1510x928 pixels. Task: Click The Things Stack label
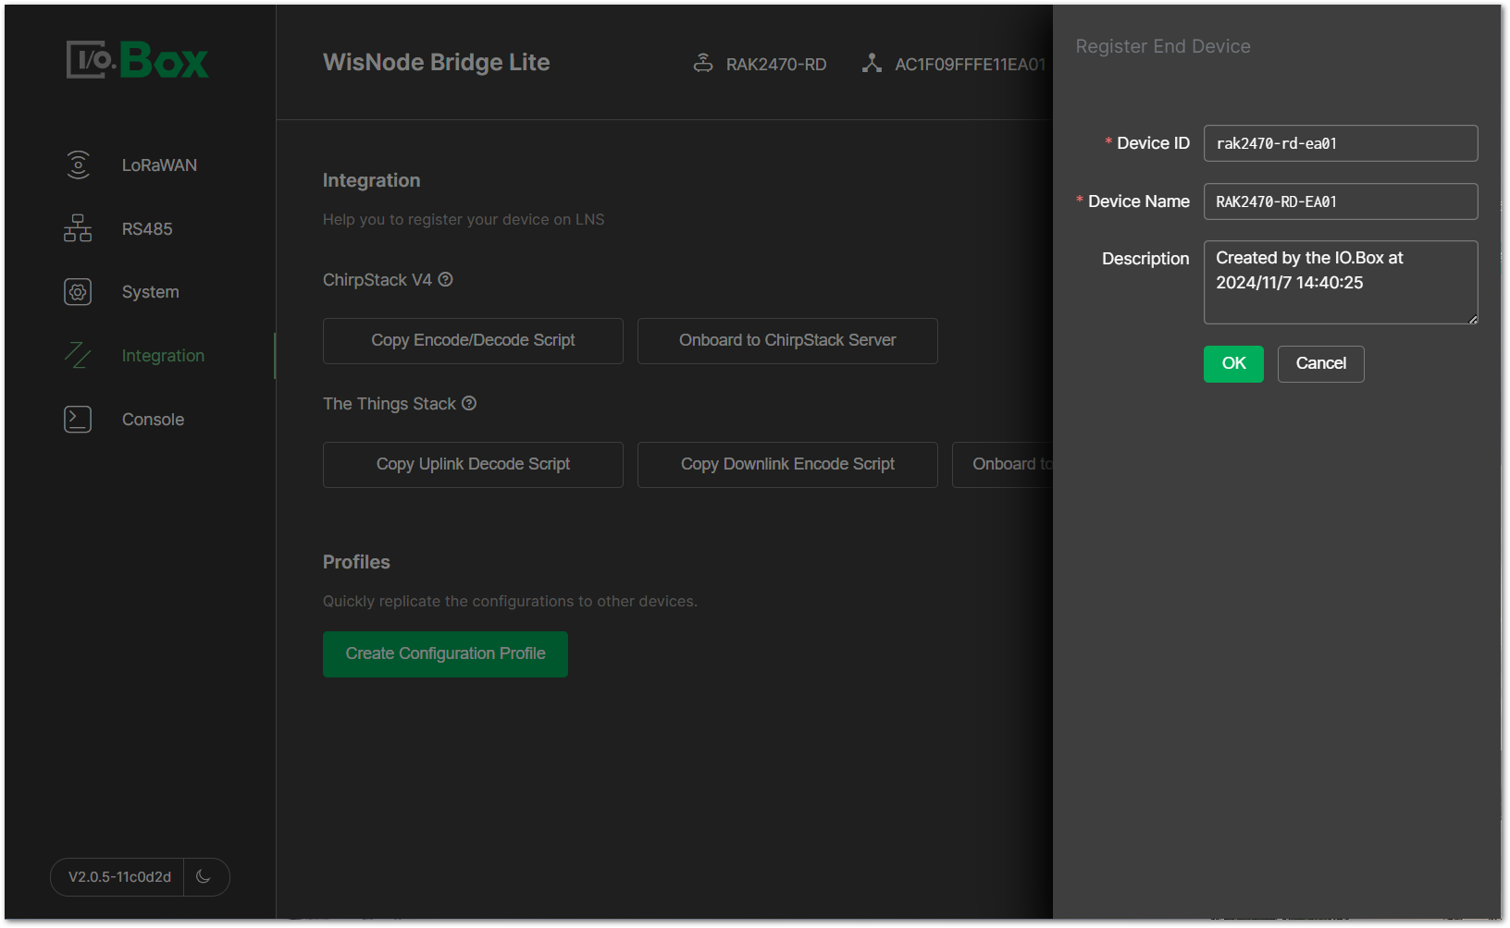[x=390, y=403]
